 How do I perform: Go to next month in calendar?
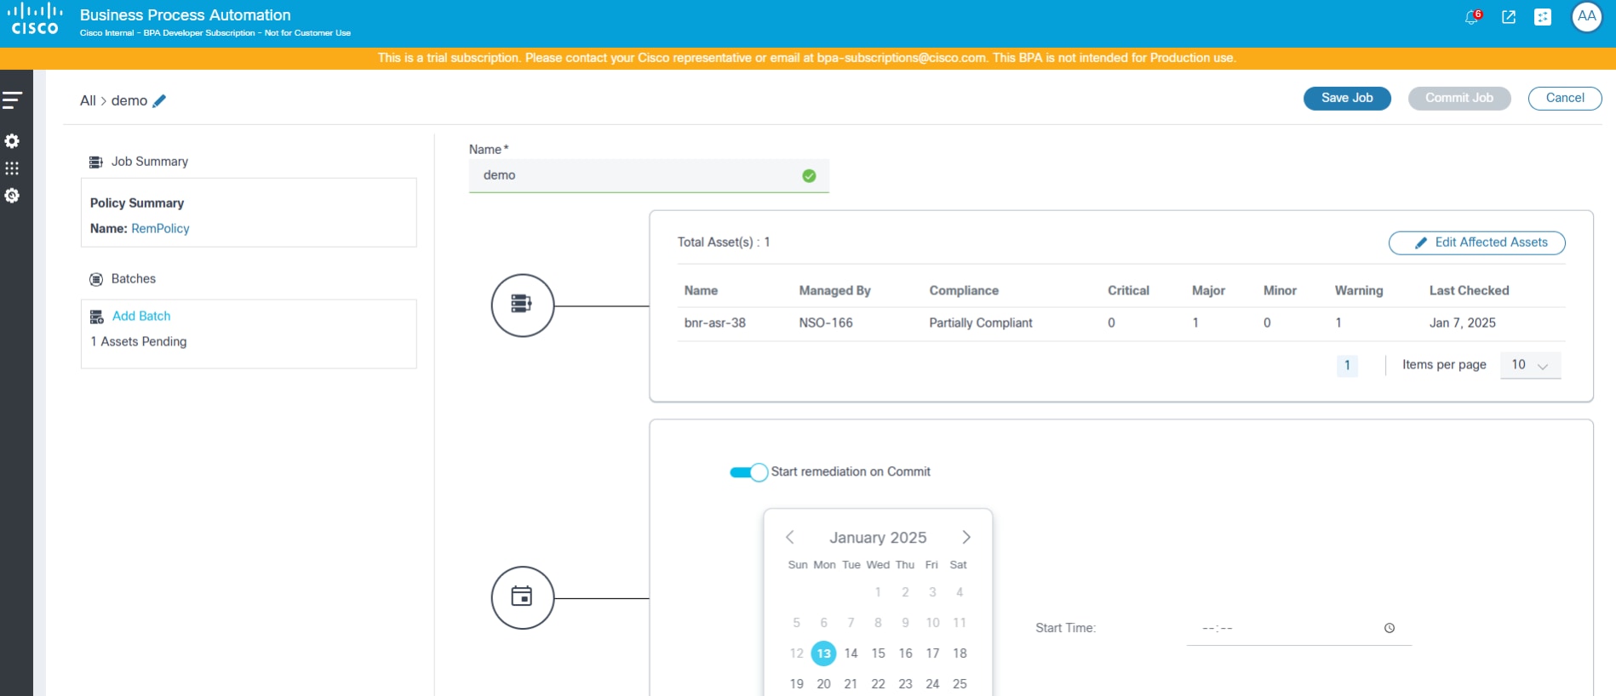[966, 537]
